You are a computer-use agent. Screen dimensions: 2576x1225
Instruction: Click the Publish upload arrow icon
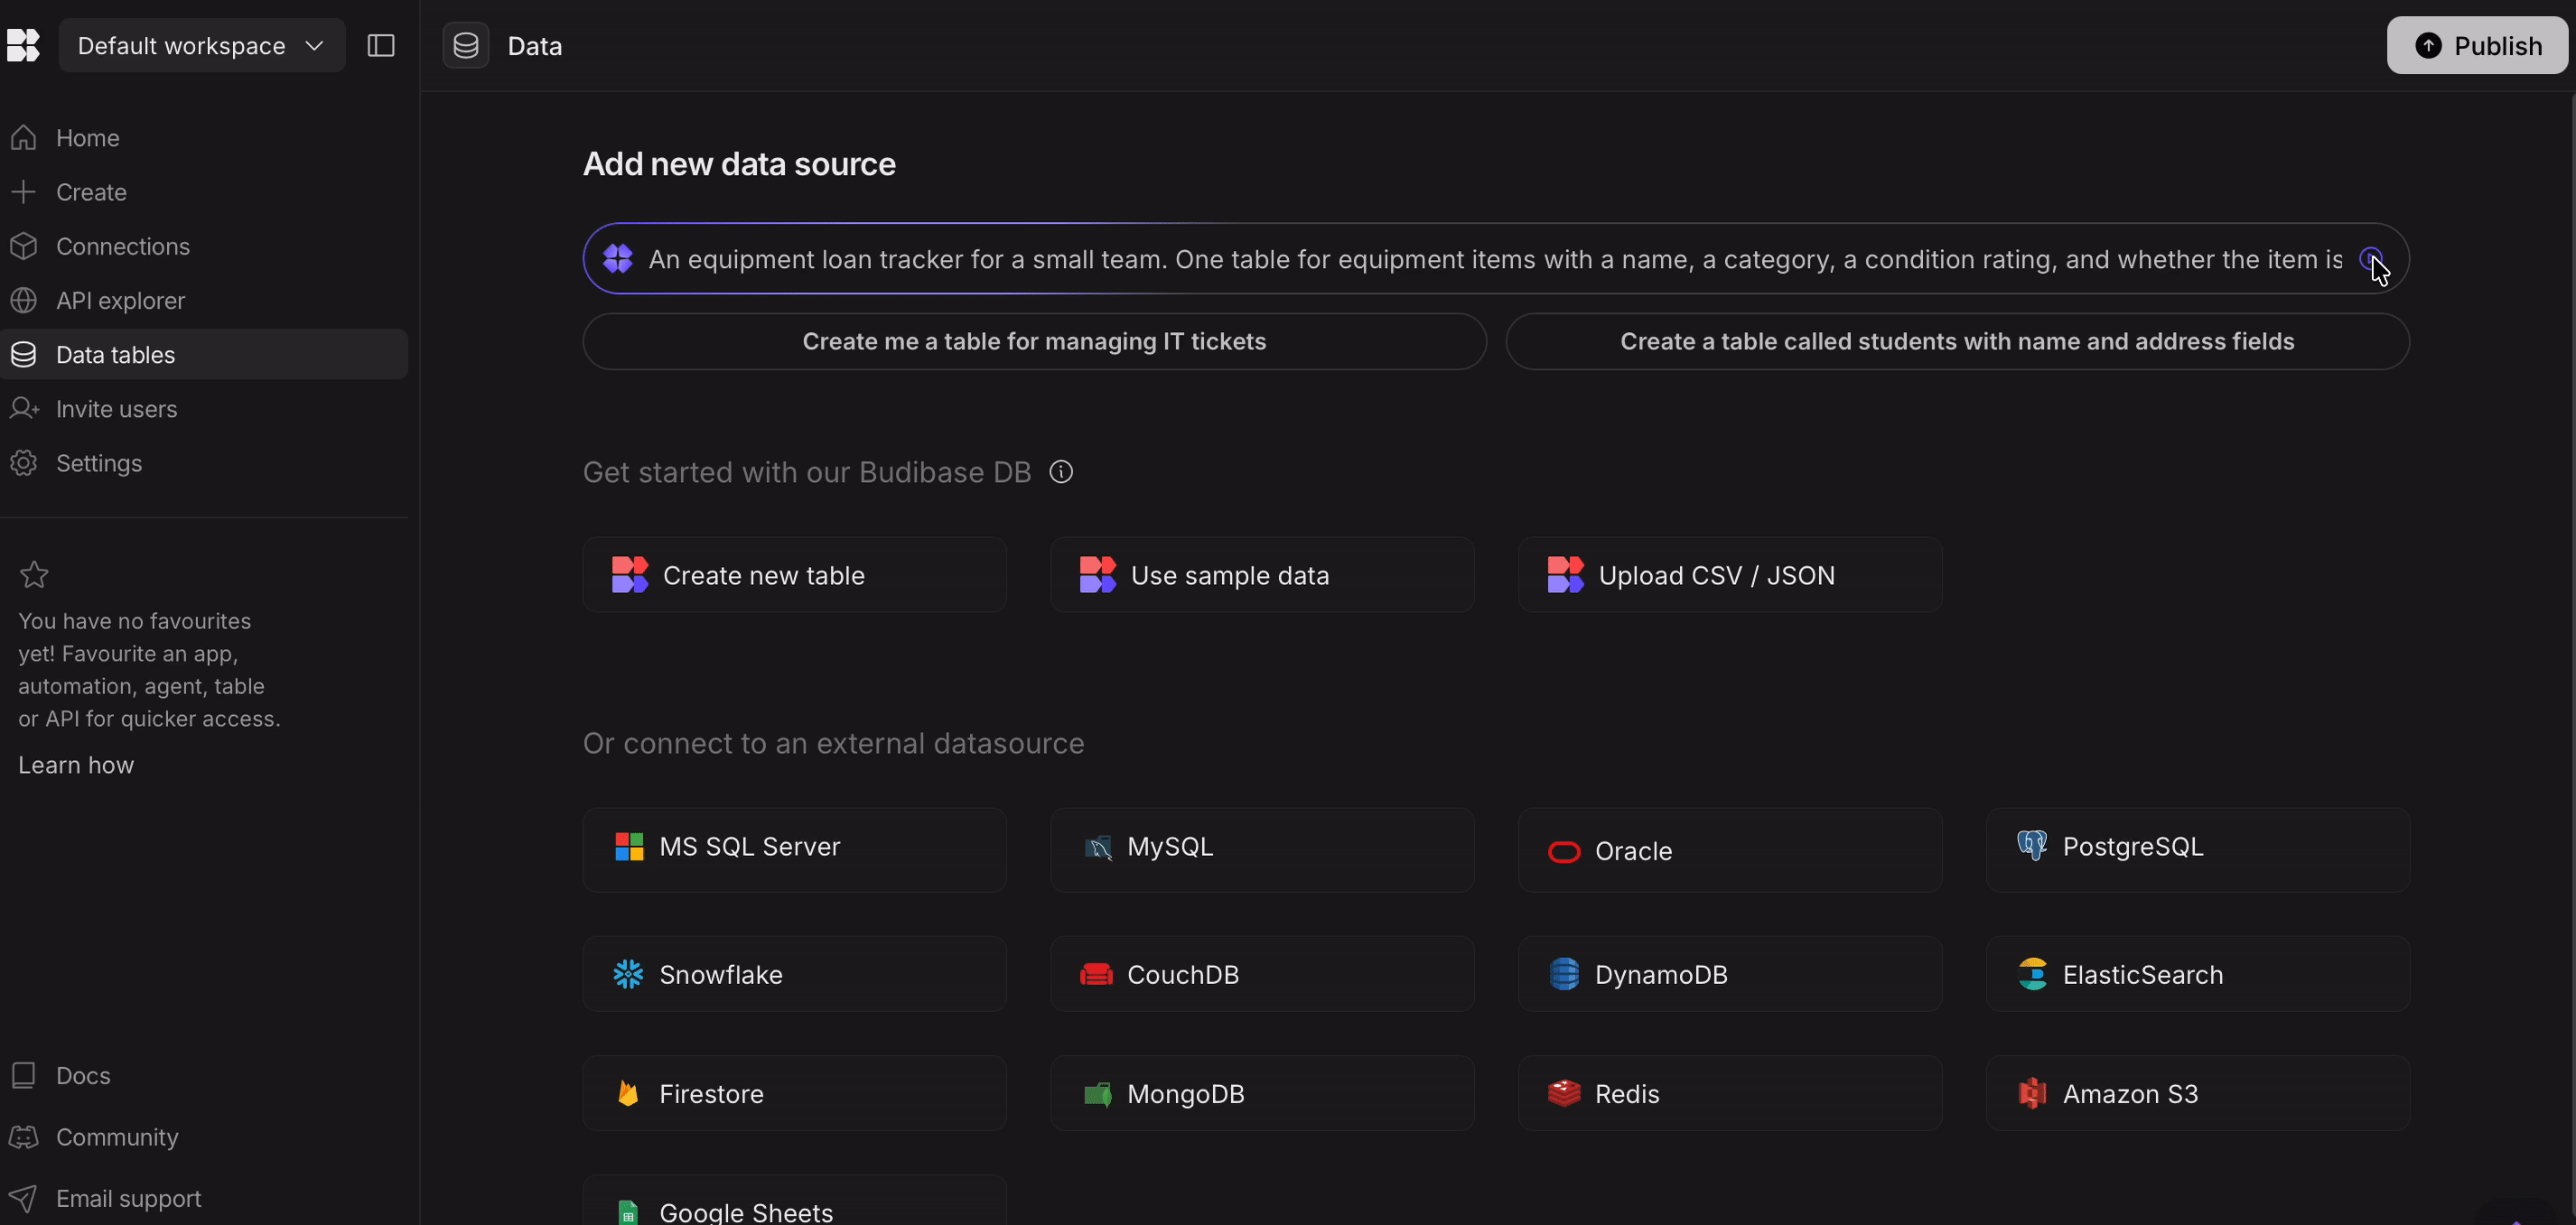tap(2428, 45)
